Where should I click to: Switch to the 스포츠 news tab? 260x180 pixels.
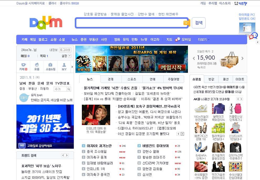click(132, 79)
